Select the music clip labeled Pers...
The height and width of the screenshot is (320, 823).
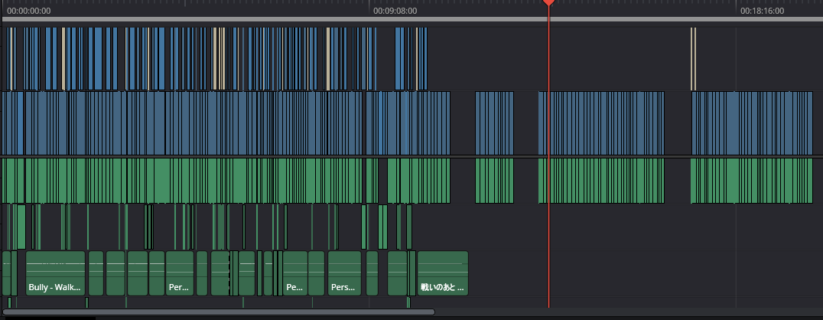[x=345, y=273]
